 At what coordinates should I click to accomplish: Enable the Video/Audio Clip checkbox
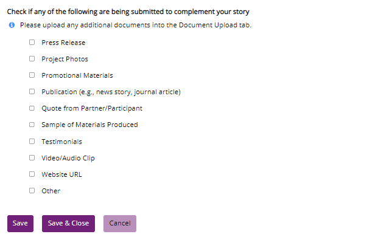point(32,157)
